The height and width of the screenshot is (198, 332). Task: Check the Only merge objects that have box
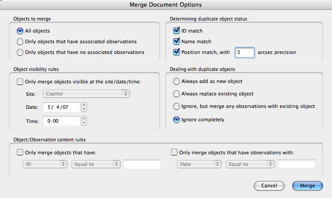(20, 153)
